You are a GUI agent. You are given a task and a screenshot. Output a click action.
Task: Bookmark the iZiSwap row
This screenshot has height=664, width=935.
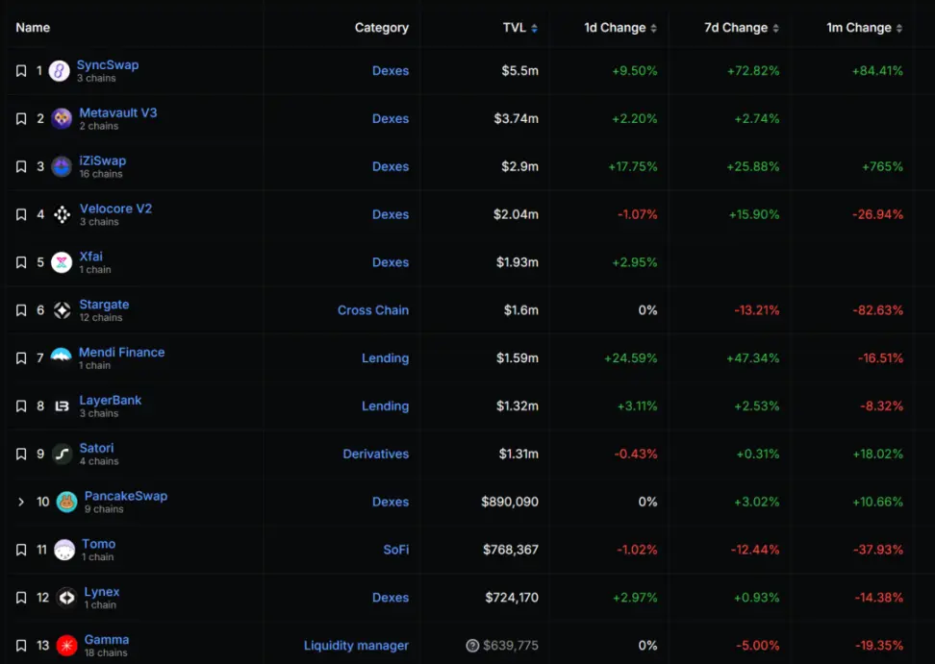(21, 167)
